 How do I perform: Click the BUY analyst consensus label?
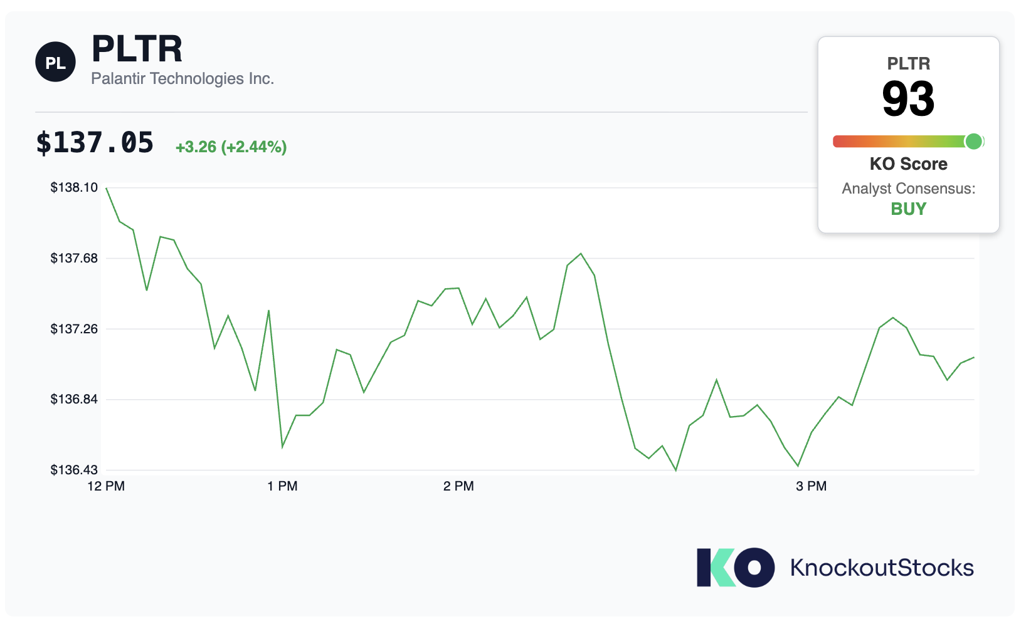tap(908, 209)
